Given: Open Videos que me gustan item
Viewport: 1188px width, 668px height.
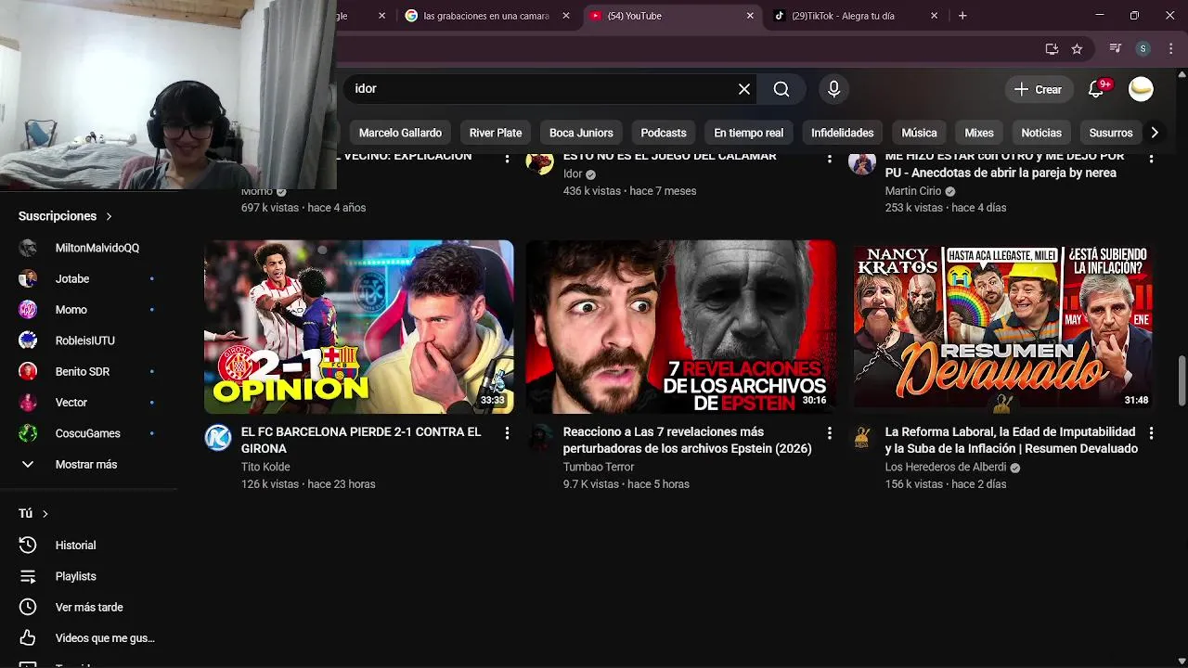Looking at the screenshot, I should (88, 638).
